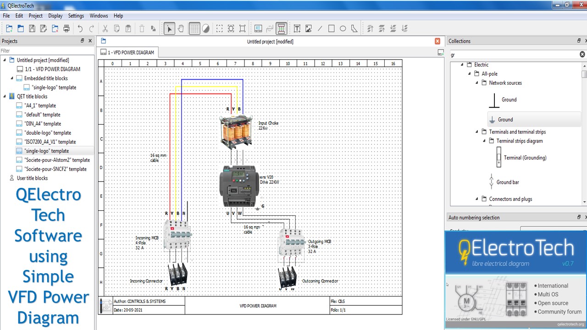
Task: Toggle the black and white background button
Action: pos(206,28)
